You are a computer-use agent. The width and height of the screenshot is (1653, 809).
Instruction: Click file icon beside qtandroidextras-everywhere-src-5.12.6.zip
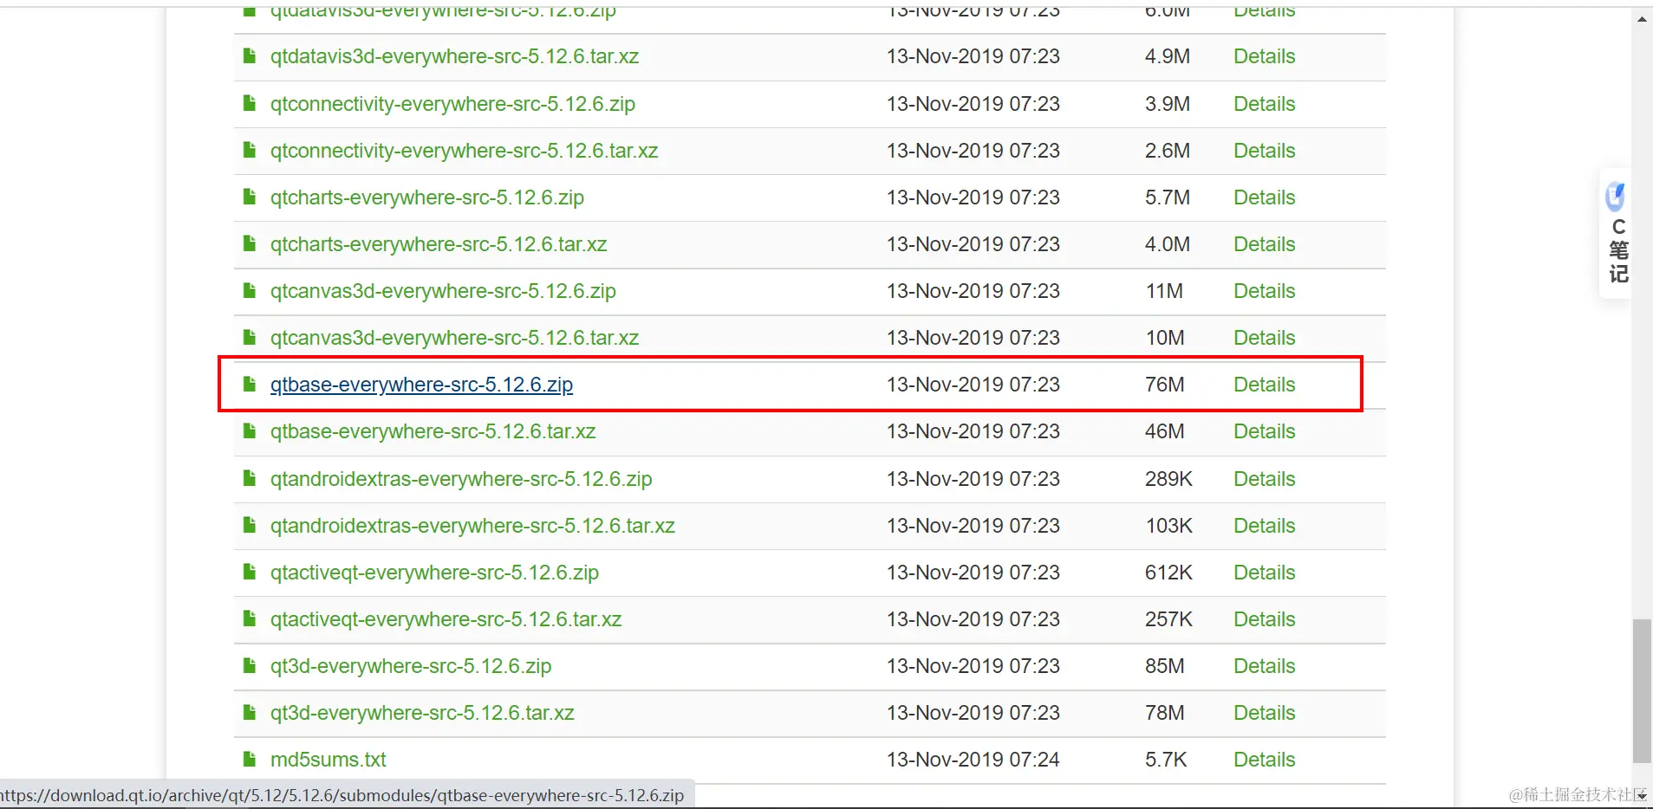point(250,479)
